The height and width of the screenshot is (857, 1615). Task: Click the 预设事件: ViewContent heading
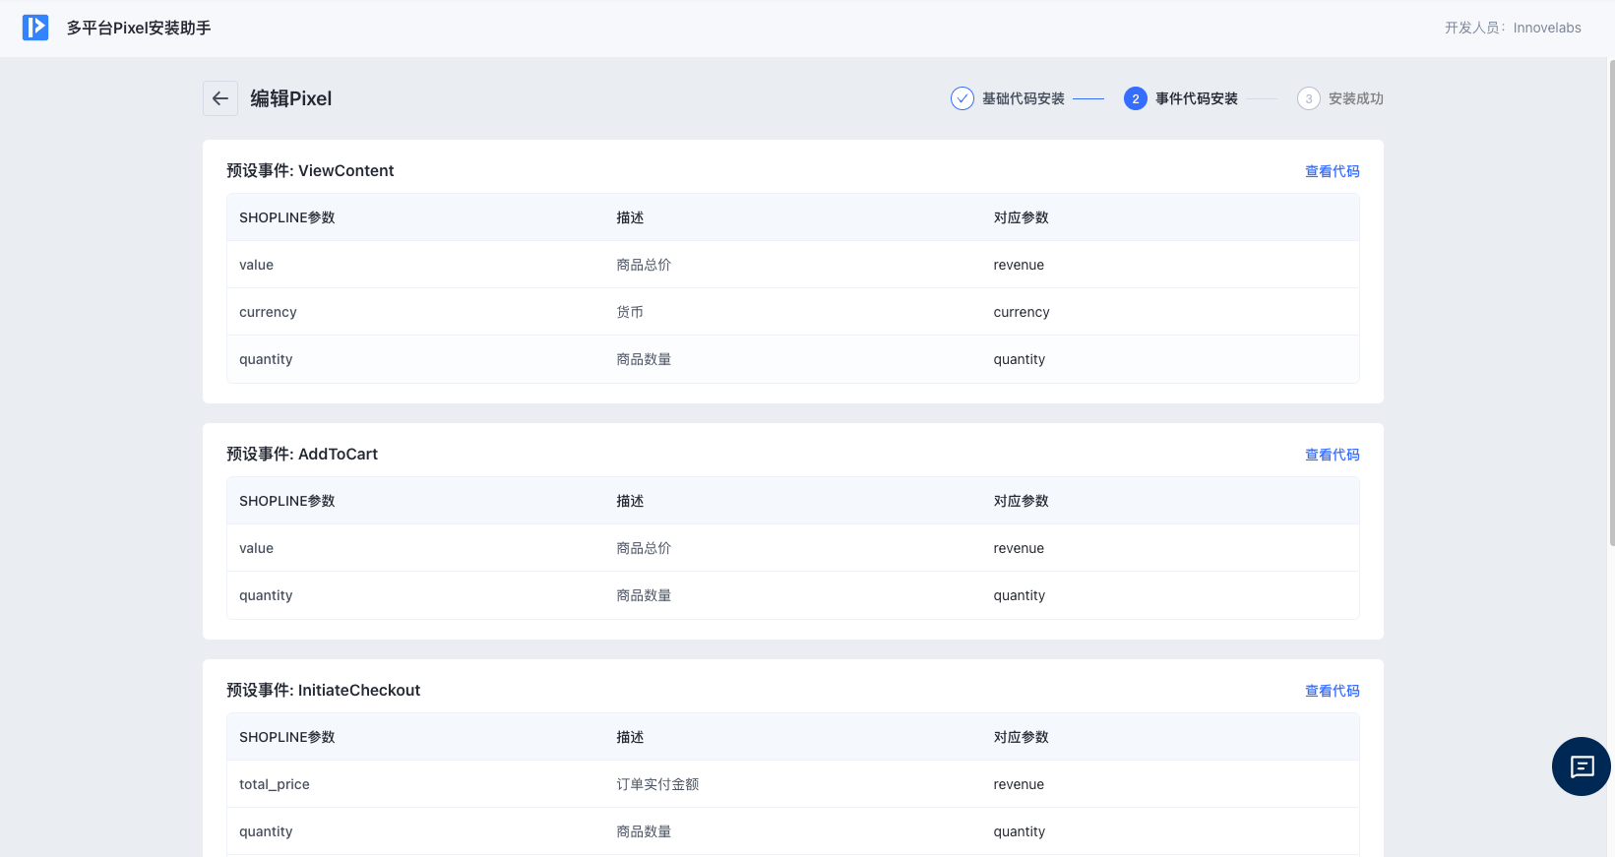point(310,170)
